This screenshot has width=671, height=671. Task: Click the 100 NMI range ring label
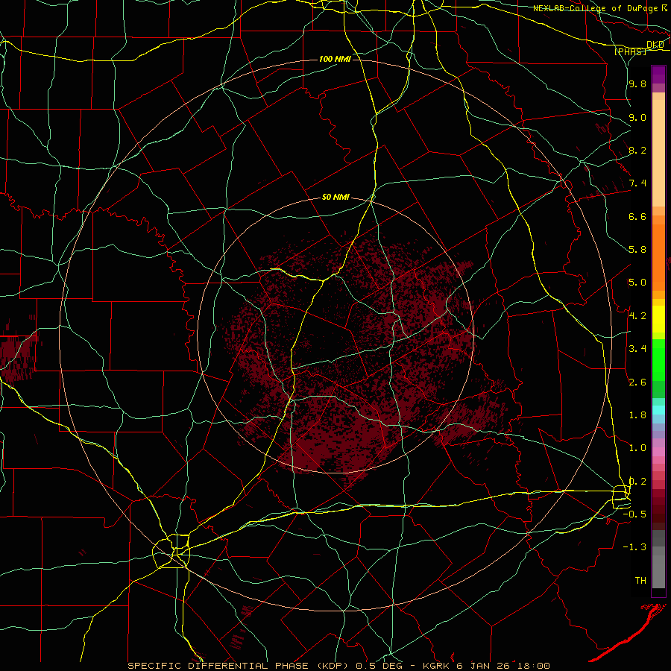[335, 59]
